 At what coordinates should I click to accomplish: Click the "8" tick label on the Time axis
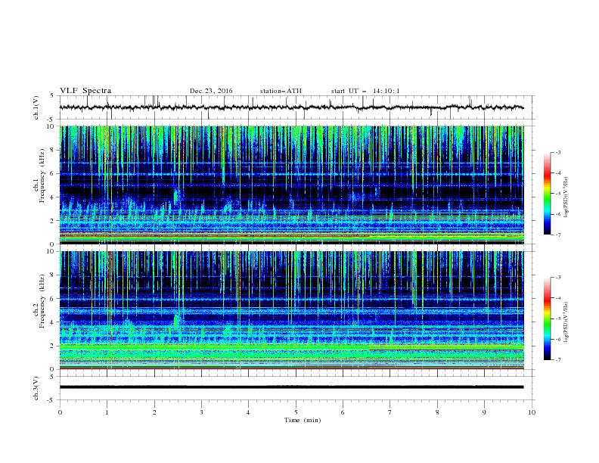[437, 412]
